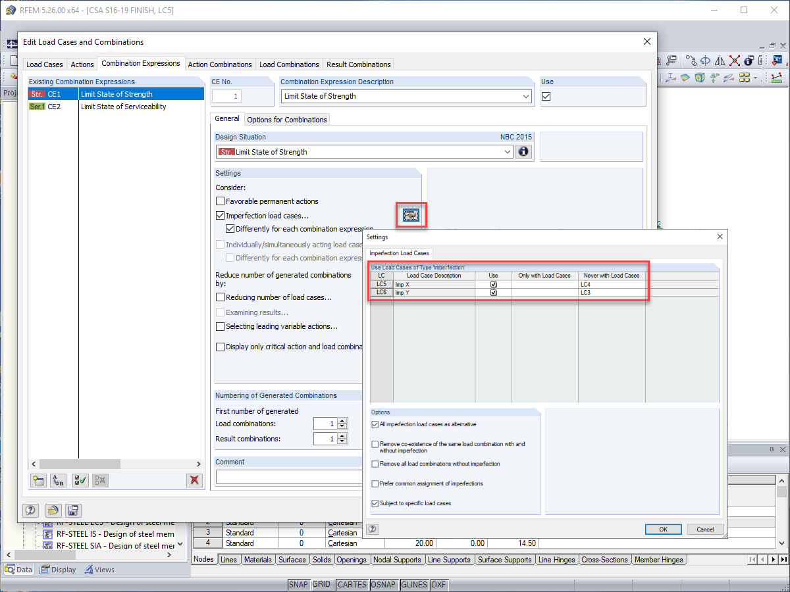
Task: Enable Reducing number of load cases
Action: click(220, 297)
